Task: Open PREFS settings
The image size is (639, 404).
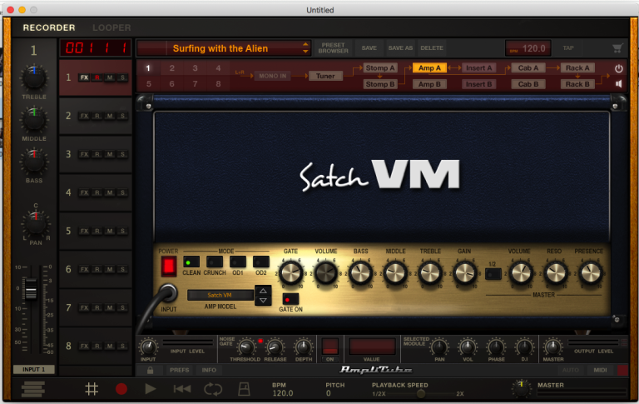Action: click(180, 370)
